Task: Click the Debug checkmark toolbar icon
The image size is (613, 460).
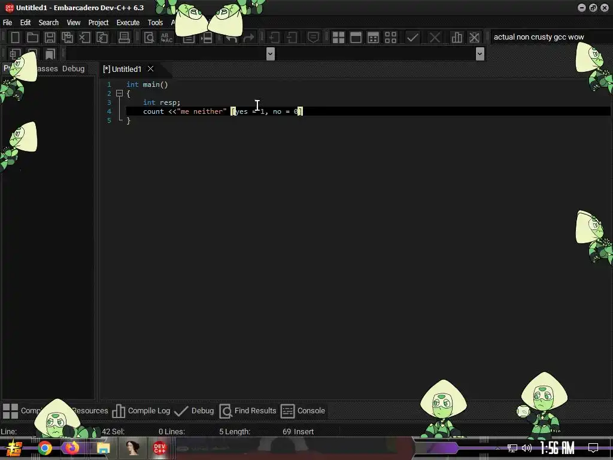Action: [412, 38]
